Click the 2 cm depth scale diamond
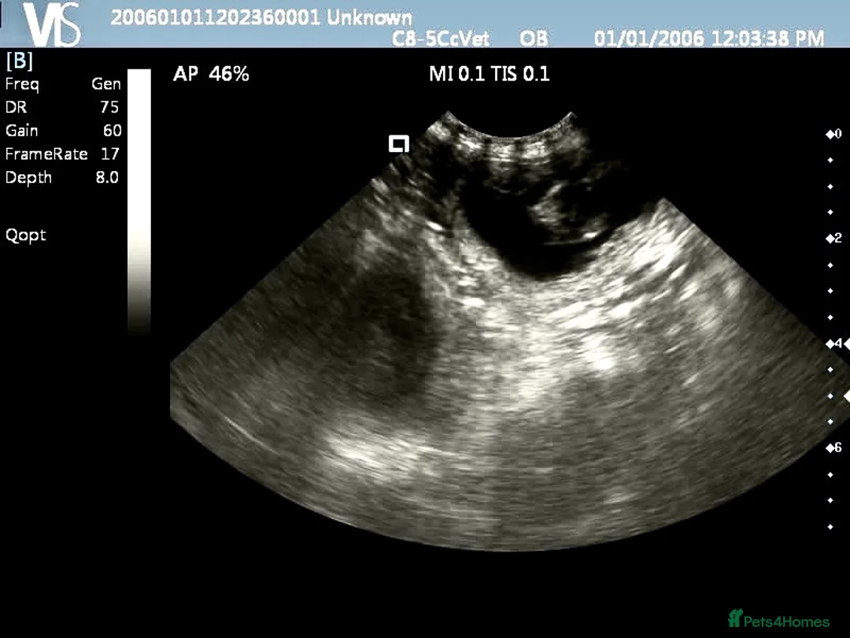Viewport: 850px width, 638px height. (833, 239)
